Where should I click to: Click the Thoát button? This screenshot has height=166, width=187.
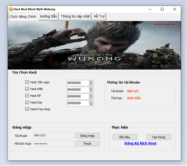coord(87,144)
